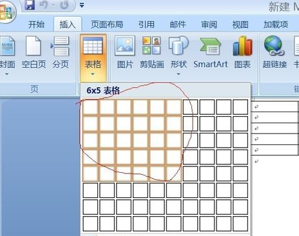Insert a SmartArt graphic
The height and width of the screenshot is (236, 299).
coord(211,52)
